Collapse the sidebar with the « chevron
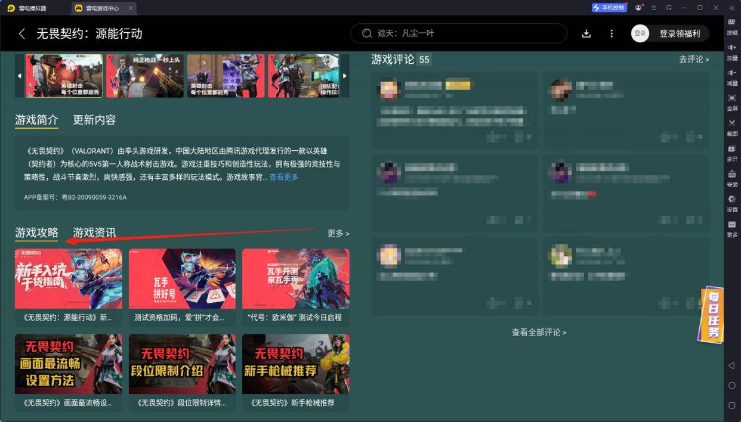This screenshot has height=422, width=741. coord(731,8)
